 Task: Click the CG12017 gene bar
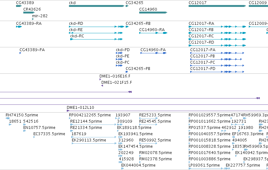coord(217,6)
